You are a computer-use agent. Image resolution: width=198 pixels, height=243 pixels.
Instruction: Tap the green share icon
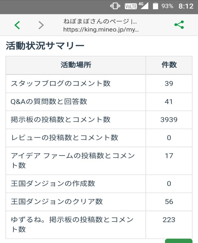coord(179,25)
